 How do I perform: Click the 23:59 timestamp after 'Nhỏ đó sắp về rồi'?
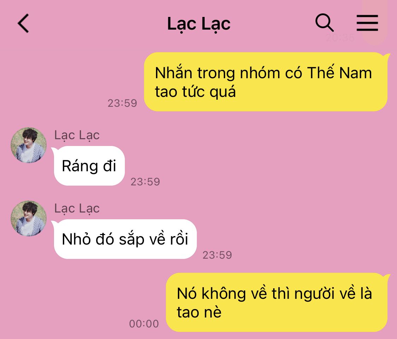tap(217, 255)
